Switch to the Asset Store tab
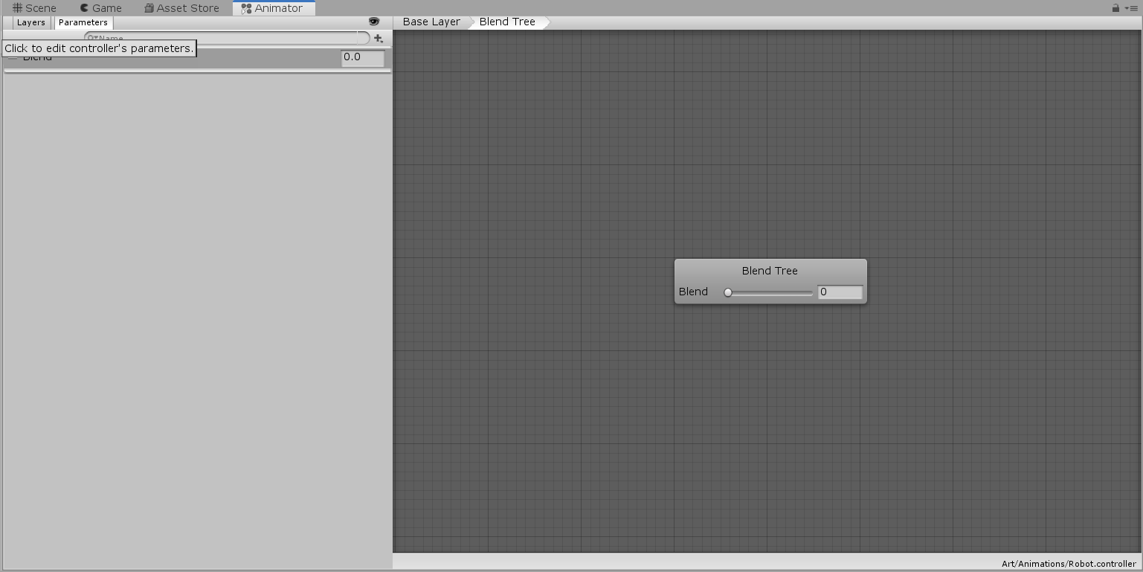The height and width of the screenshot is (572, 1143). [181, 8]
